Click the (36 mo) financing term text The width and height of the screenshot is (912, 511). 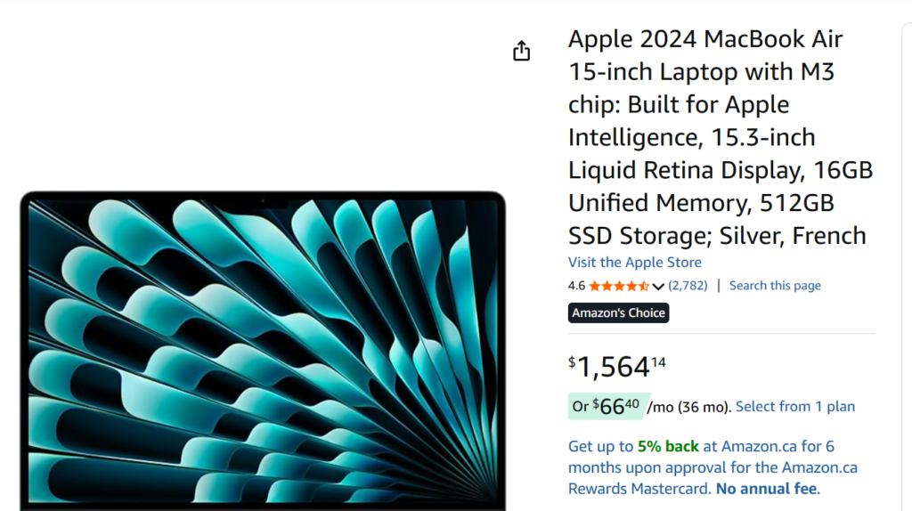tap(704, 407)
